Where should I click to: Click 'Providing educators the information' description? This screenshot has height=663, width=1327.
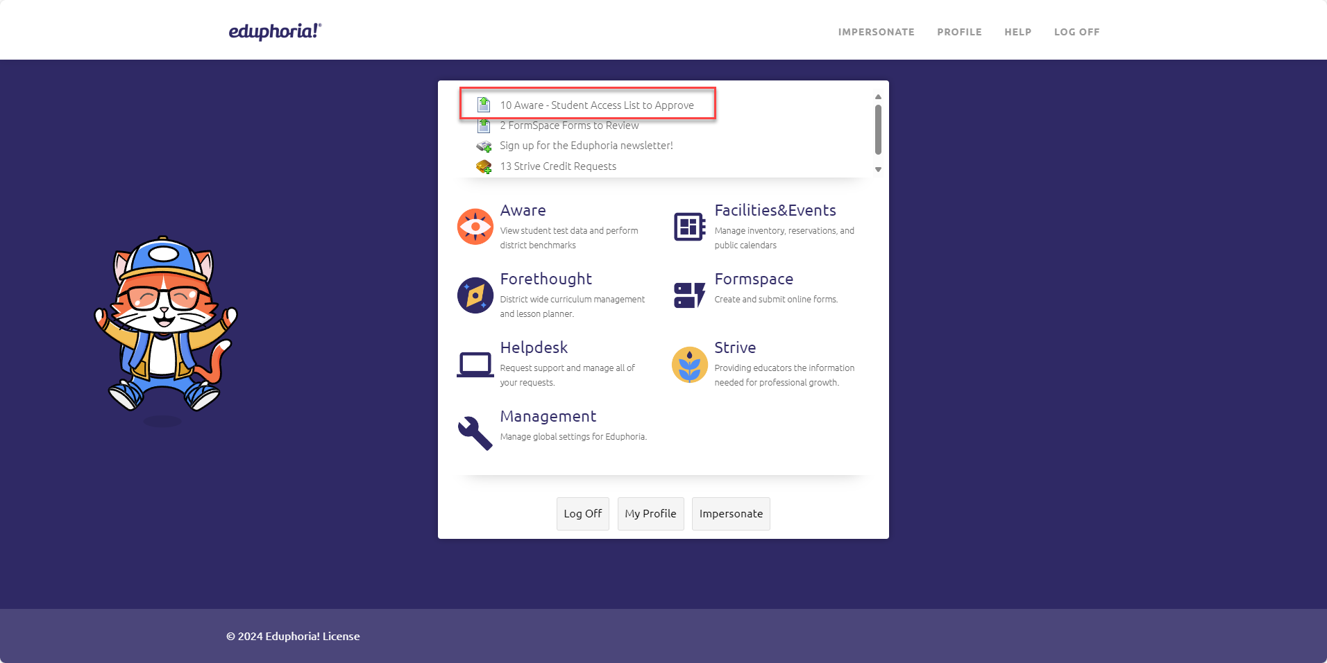pyautogui.click(x=784, y=375)
